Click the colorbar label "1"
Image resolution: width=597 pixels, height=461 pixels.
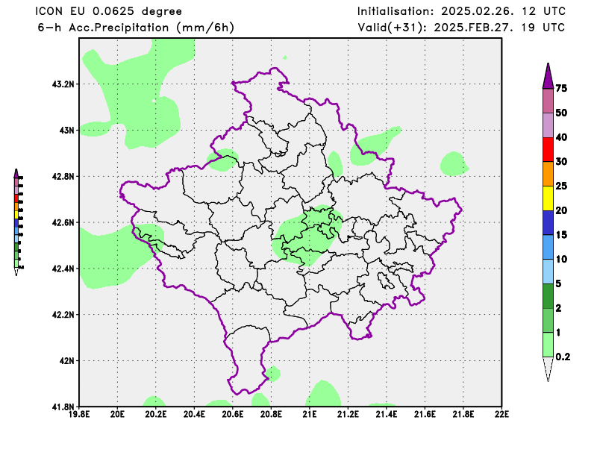(x=558, y=332)
